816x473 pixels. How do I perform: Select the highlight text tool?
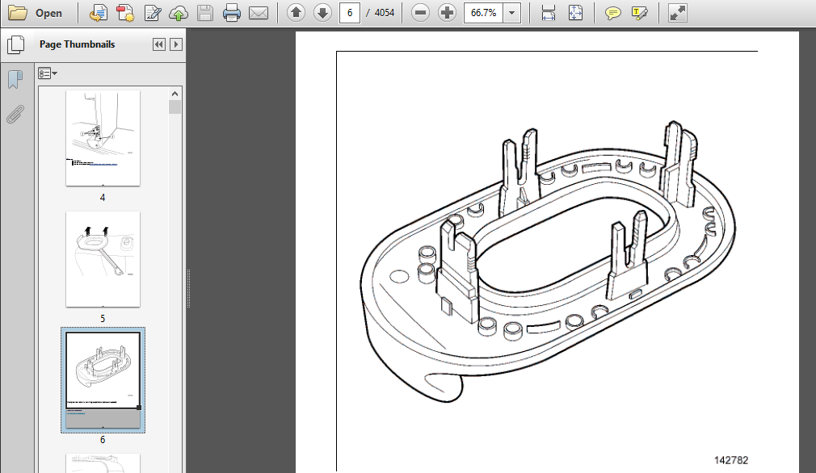coord(639,13)
